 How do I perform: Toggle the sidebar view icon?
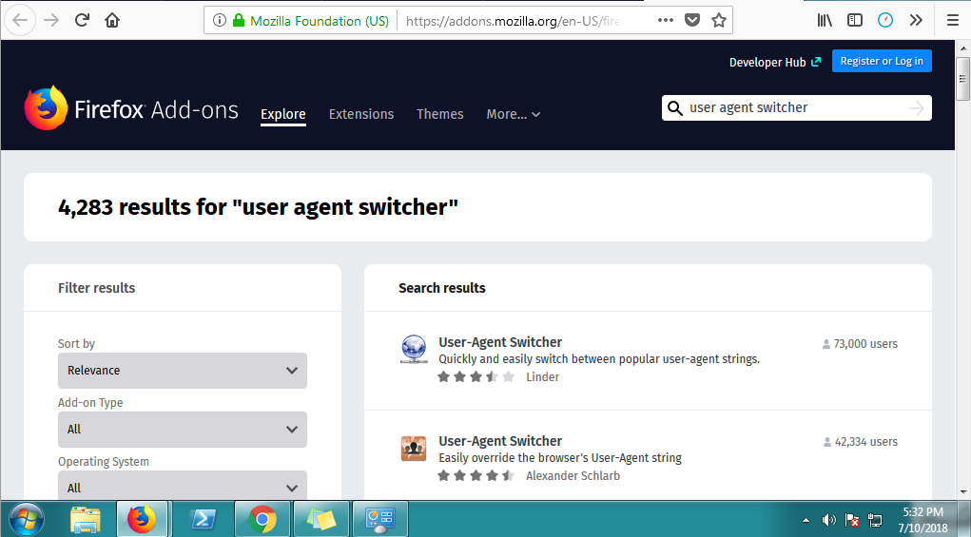(855, 20)
